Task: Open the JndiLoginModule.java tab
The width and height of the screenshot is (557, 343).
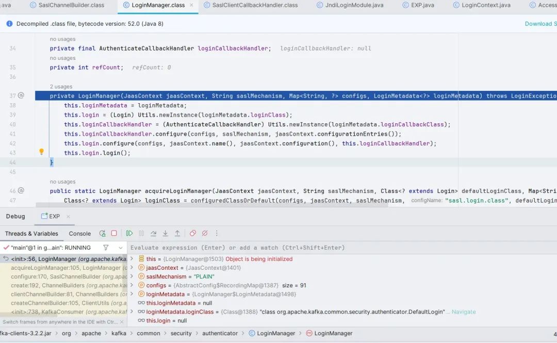Action: [x=350, y=5]
